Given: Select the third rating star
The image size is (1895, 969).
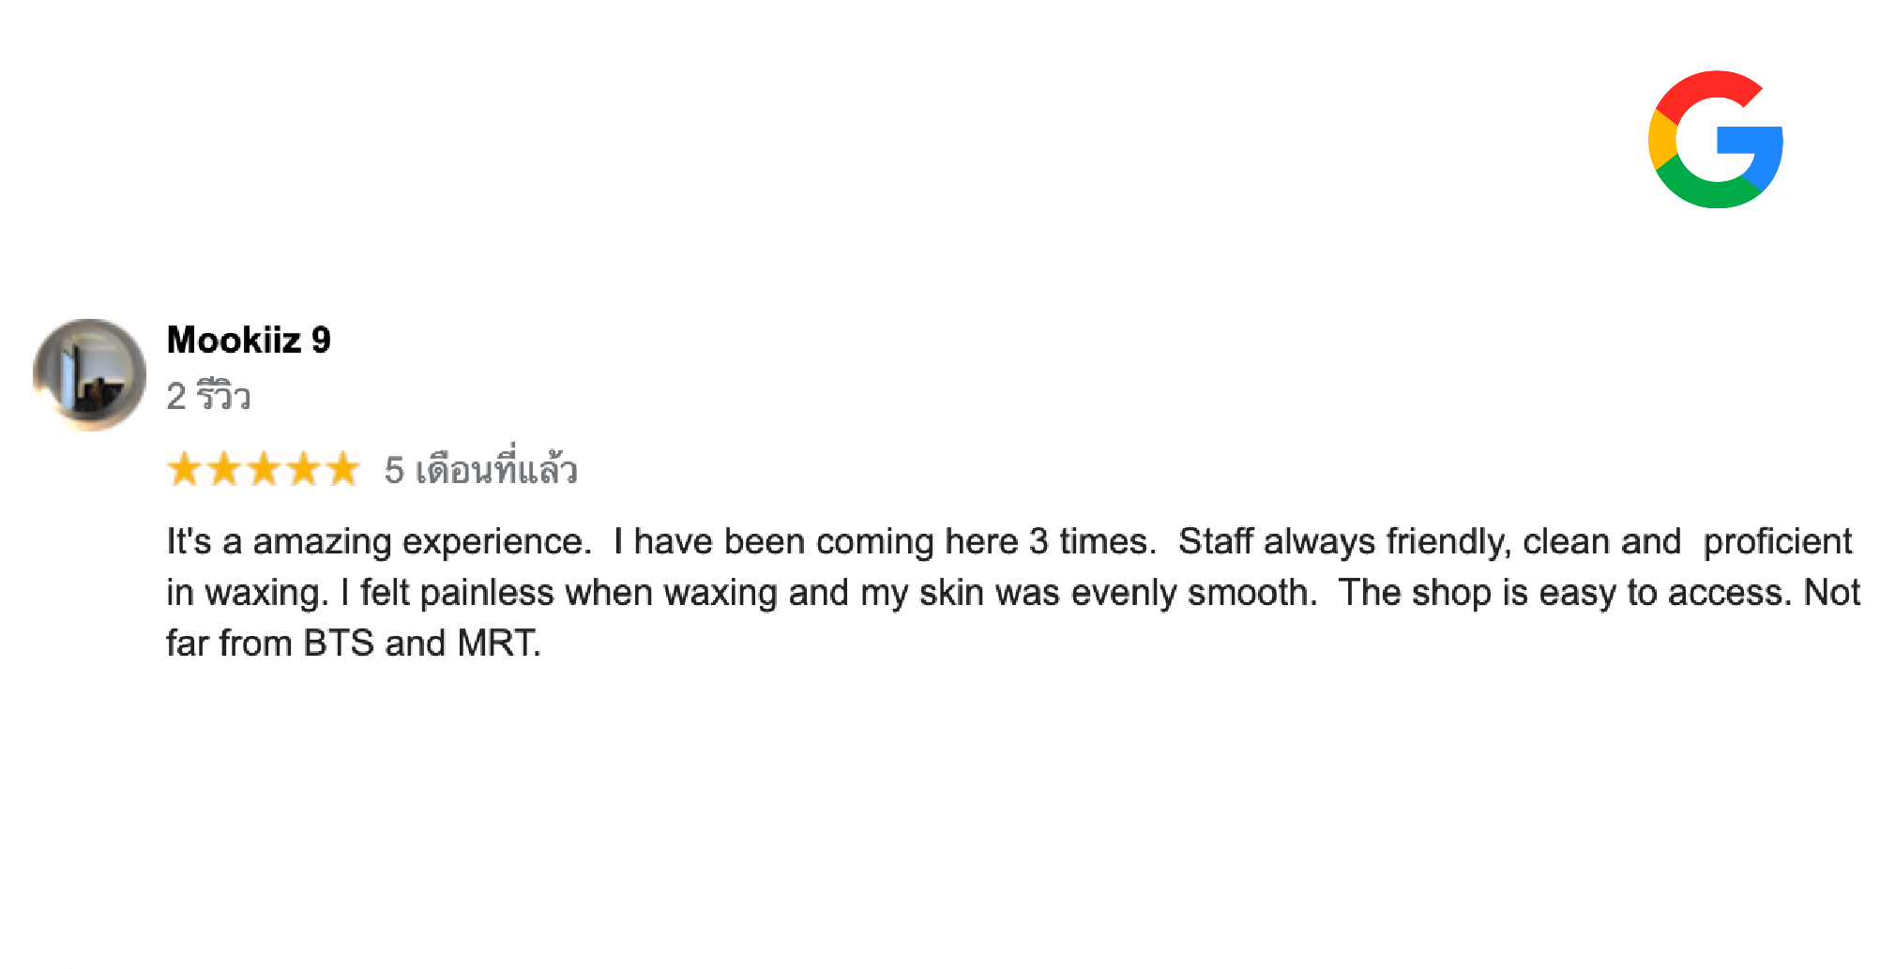Looking at the screenshot, I should [263, 469].
